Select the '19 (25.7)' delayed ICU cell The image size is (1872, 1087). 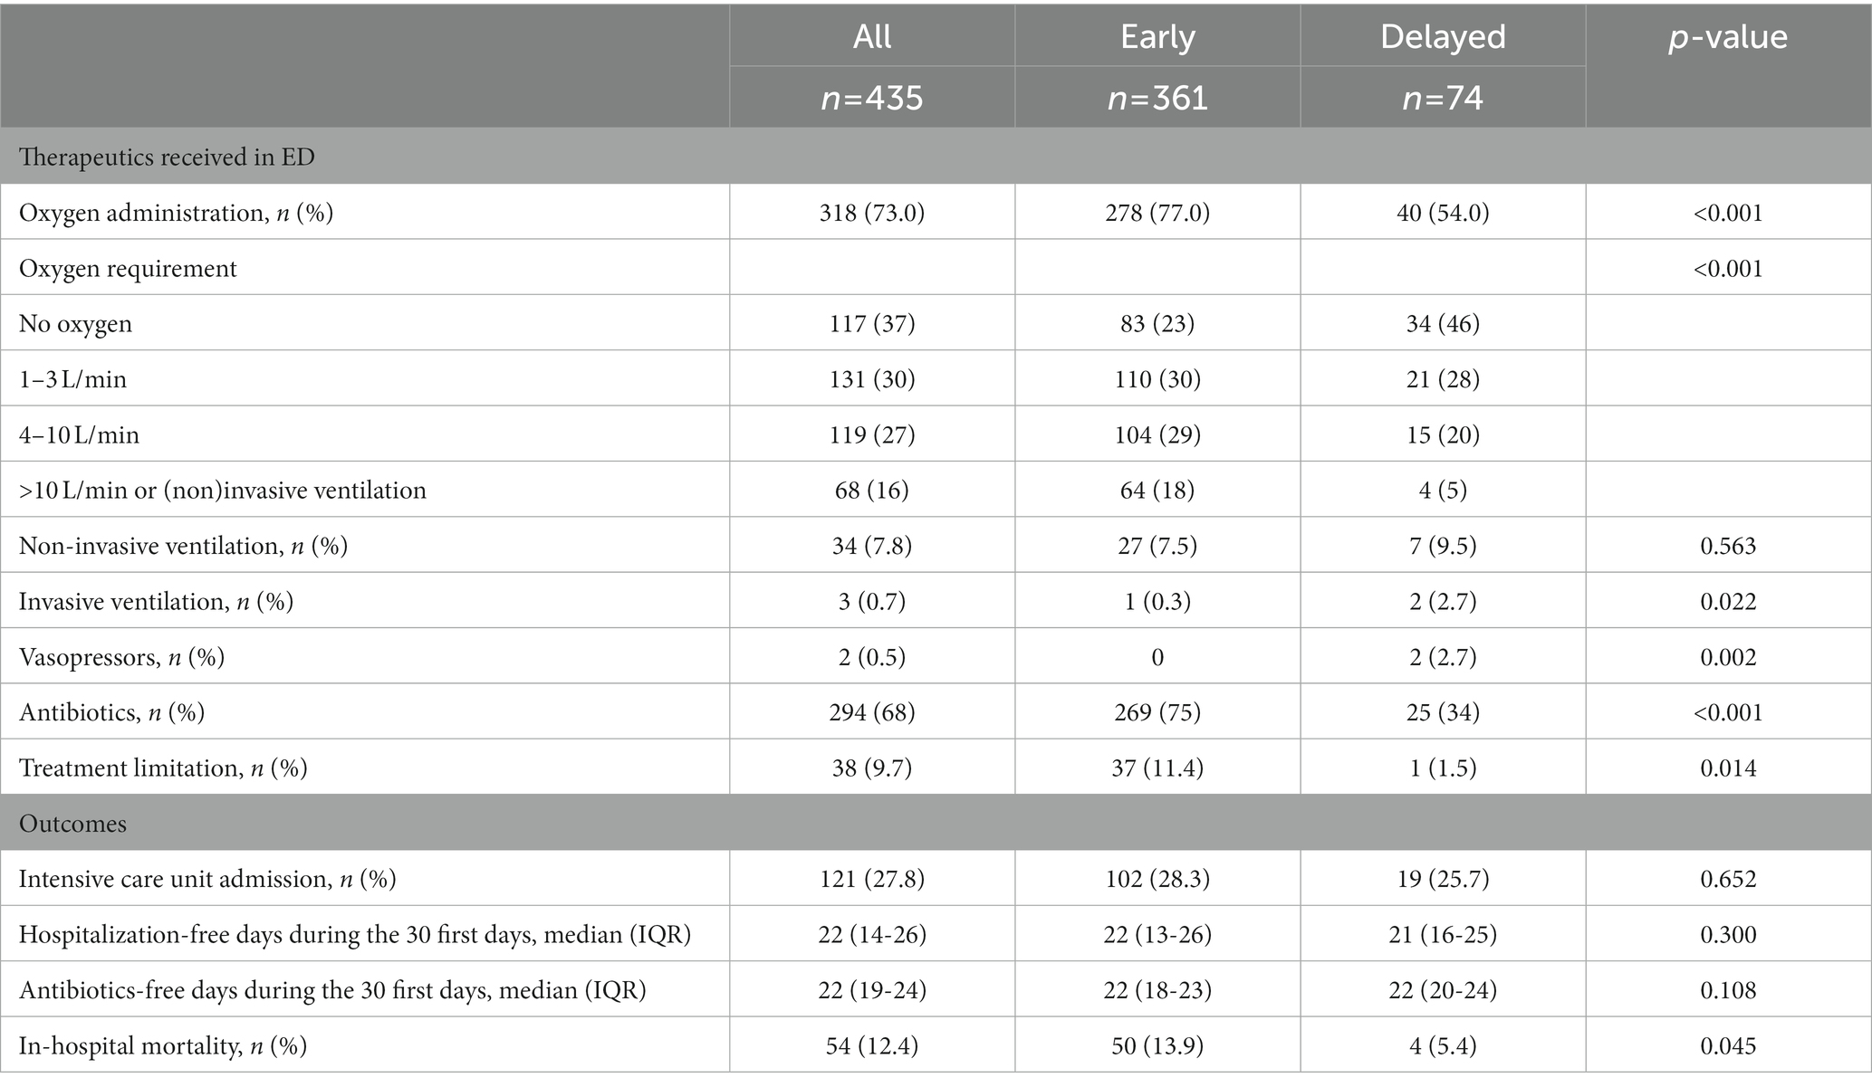(x=1443, y=879)
